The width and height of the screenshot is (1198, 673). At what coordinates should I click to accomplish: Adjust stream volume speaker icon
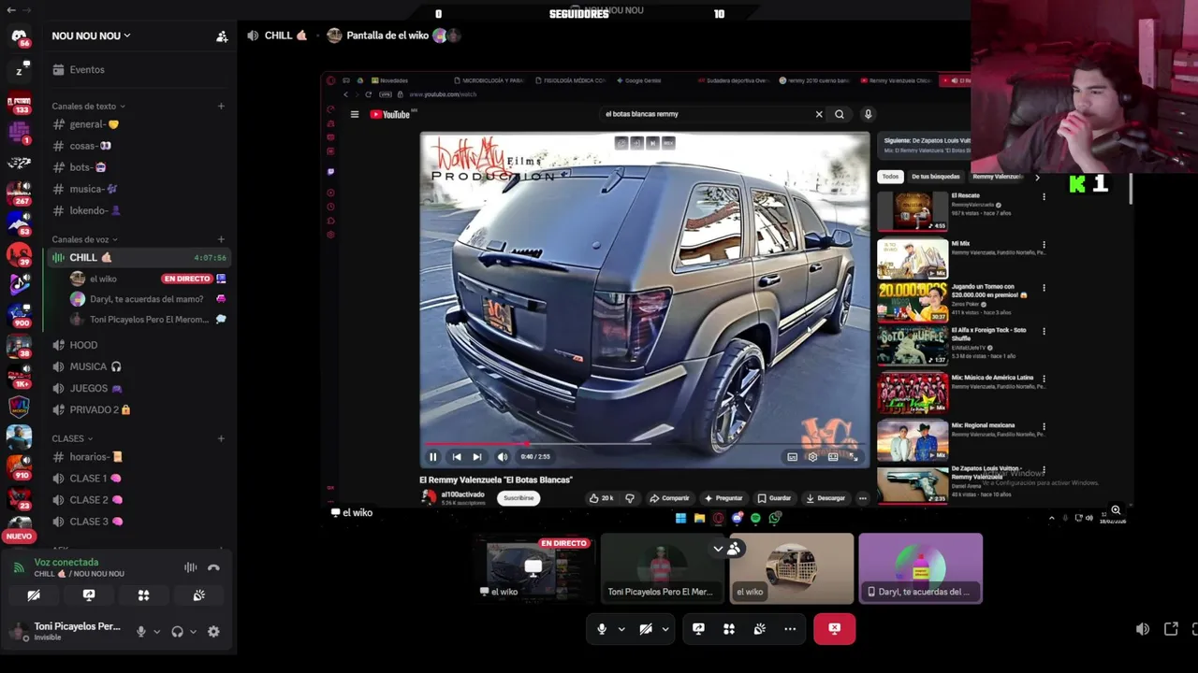pos(1143,629)
